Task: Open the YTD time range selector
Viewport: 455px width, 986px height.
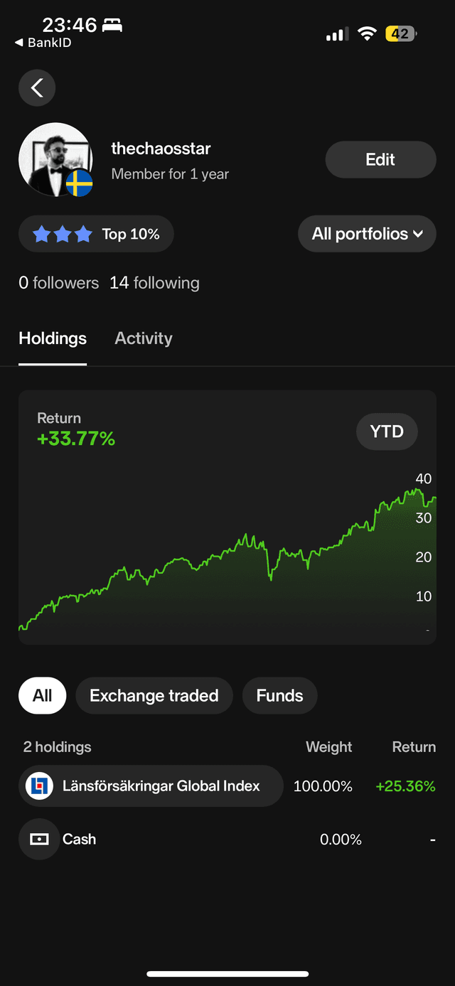Action: click(387, 432)
